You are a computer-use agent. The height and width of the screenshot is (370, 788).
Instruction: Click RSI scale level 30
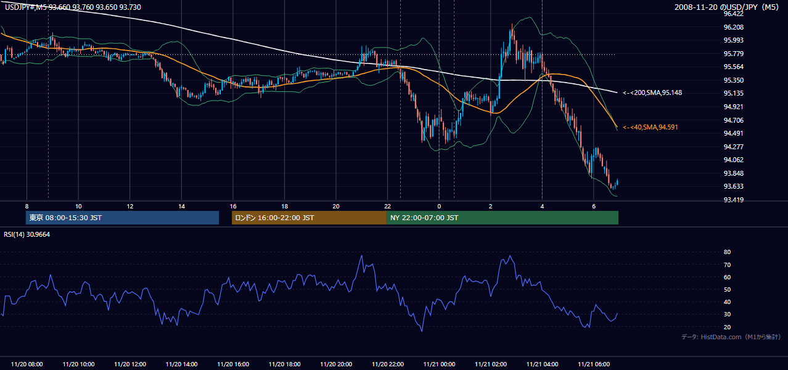(727, 314)
